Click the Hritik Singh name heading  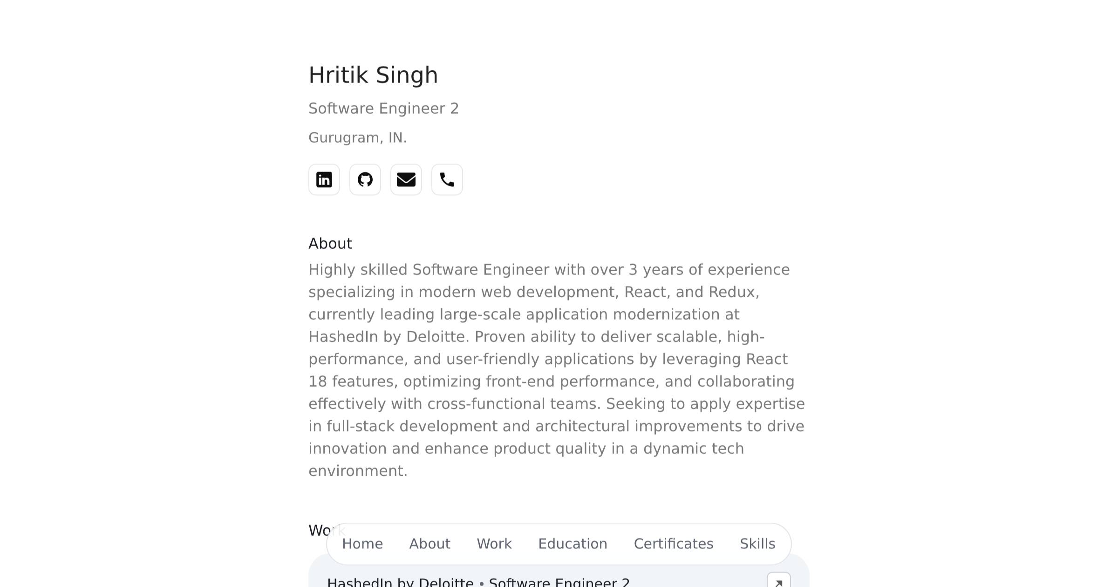[x=373, y=75]
